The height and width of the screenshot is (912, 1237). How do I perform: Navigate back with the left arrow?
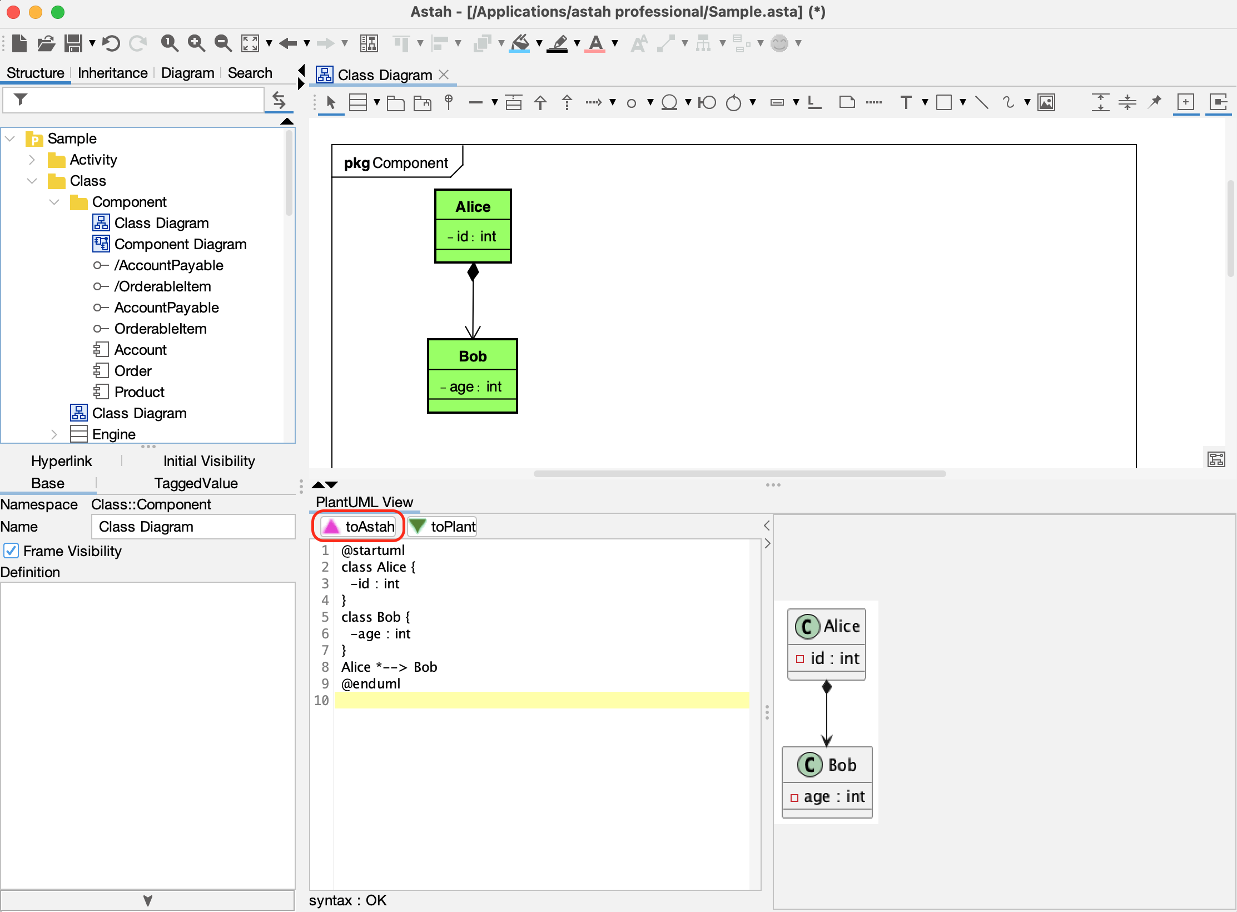coord(288,43)
